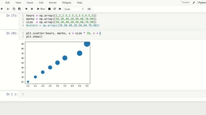Move selected cell up arrow
Viewport: 206px width, 115px height.
tap(26, 9)
